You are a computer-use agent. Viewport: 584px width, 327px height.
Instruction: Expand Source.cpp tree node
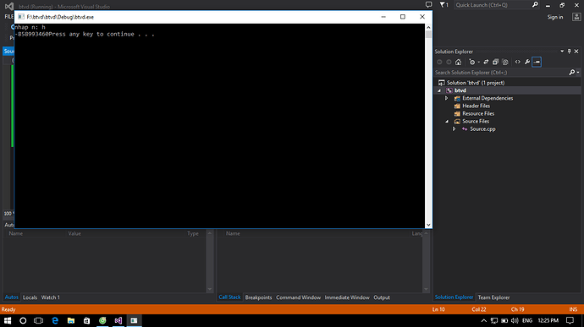pos(454,129)
